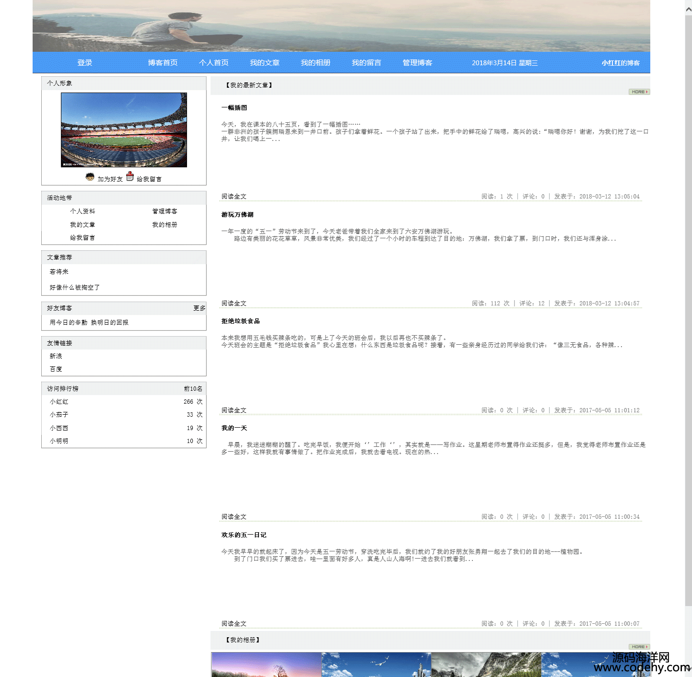Open 我的相册 in 活动地带 panel

pyautogui.click(x=165, y=225)
